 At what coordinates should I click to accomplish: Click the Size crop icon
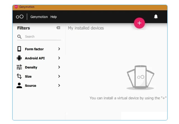[x=19, y=76]
